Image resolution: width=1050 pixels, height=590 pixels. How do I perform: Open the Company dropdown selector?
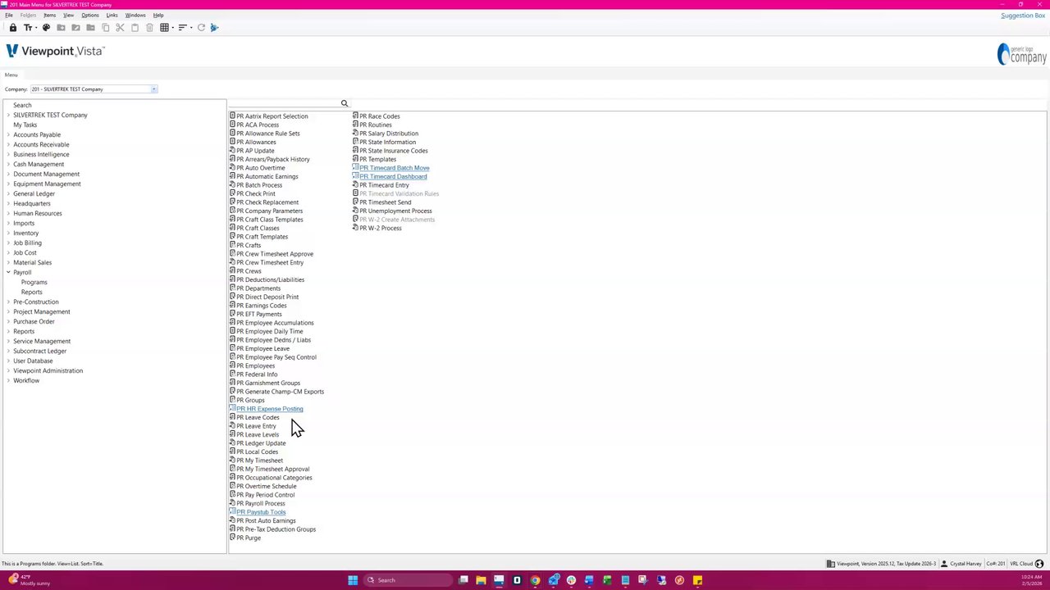pyautogui.click(x=153, y=89)
